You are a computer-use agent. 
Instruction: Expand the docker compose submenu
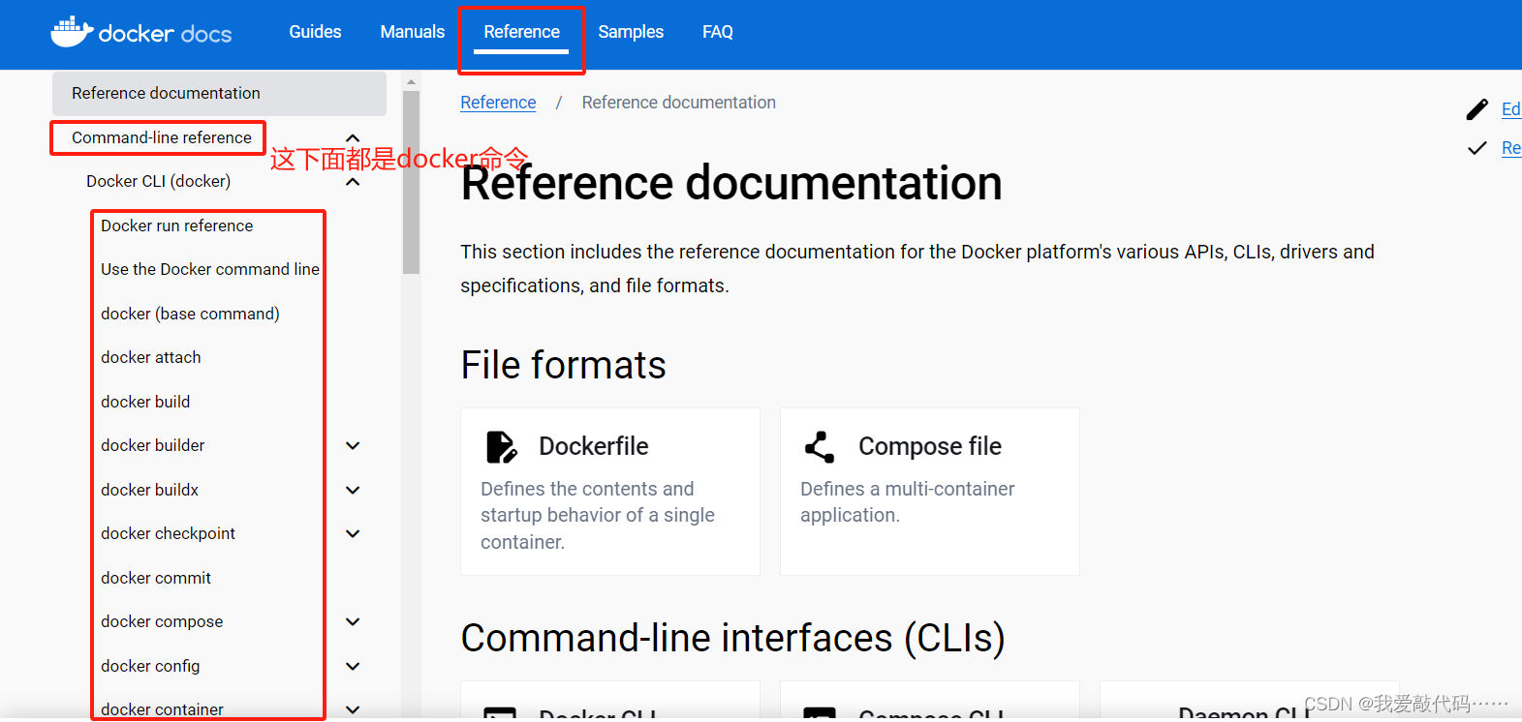[354, 622]
